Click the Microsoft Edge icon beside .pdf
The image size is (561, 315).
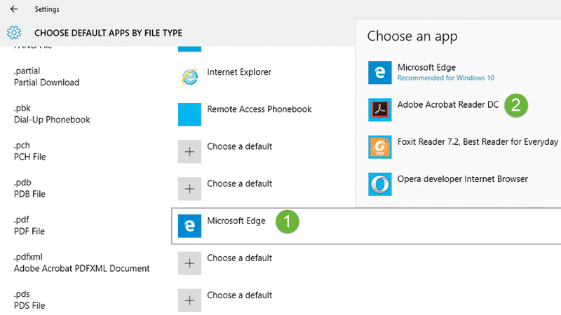(189, 225)
